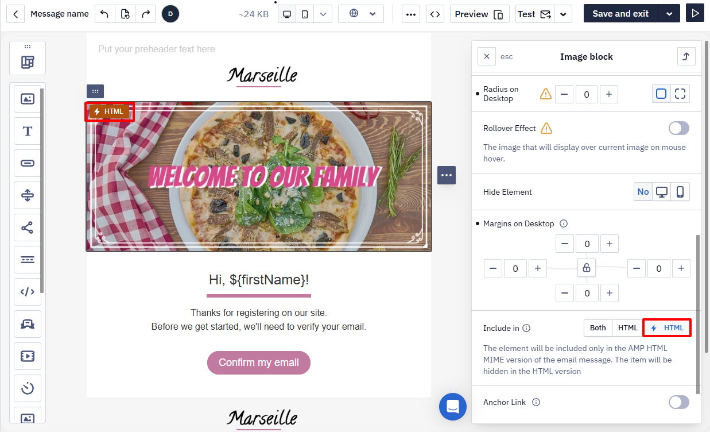Image resolution: width=710 pixels, height=432 pixels.
Task: Click Save and exit
Action: [x=620, y=14]
